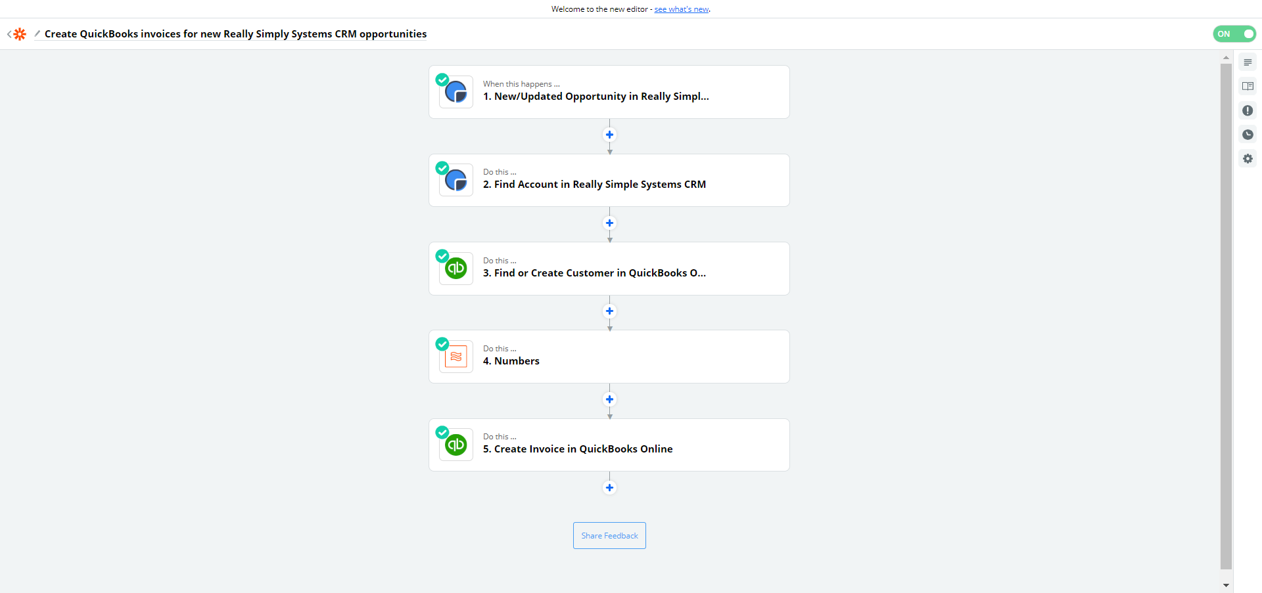Click the Share Feedback button
The height and width of the screenshot is (593, 1262).
point(609,535)
